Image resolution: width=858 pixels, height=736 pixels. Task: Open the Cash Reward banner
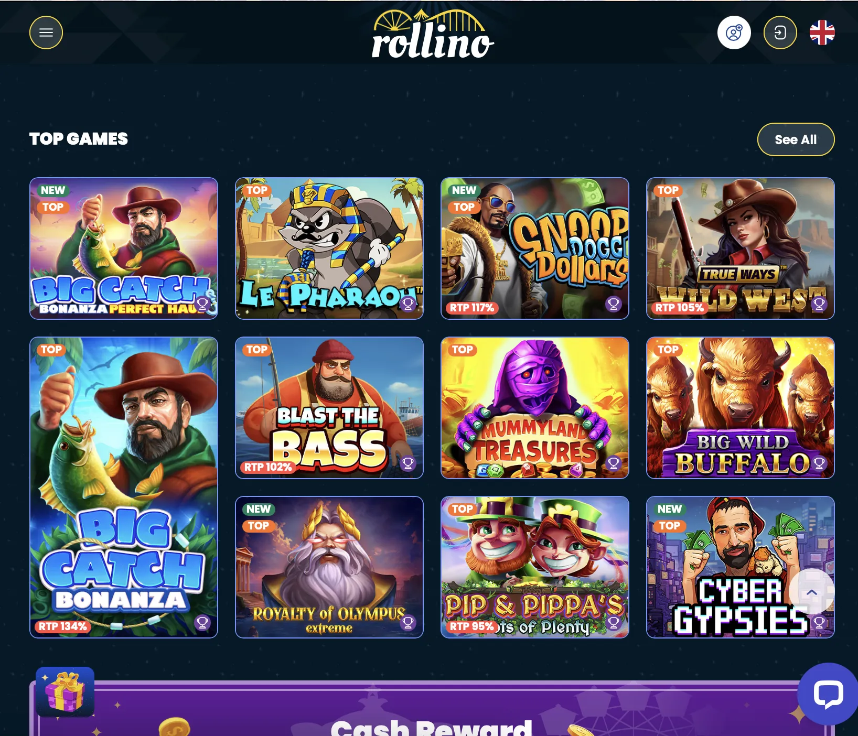tap(432, 709)
